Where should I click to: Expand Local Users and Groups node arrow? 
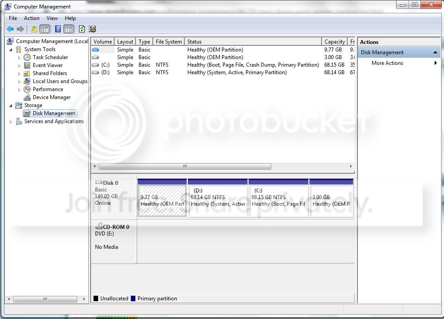19,82
